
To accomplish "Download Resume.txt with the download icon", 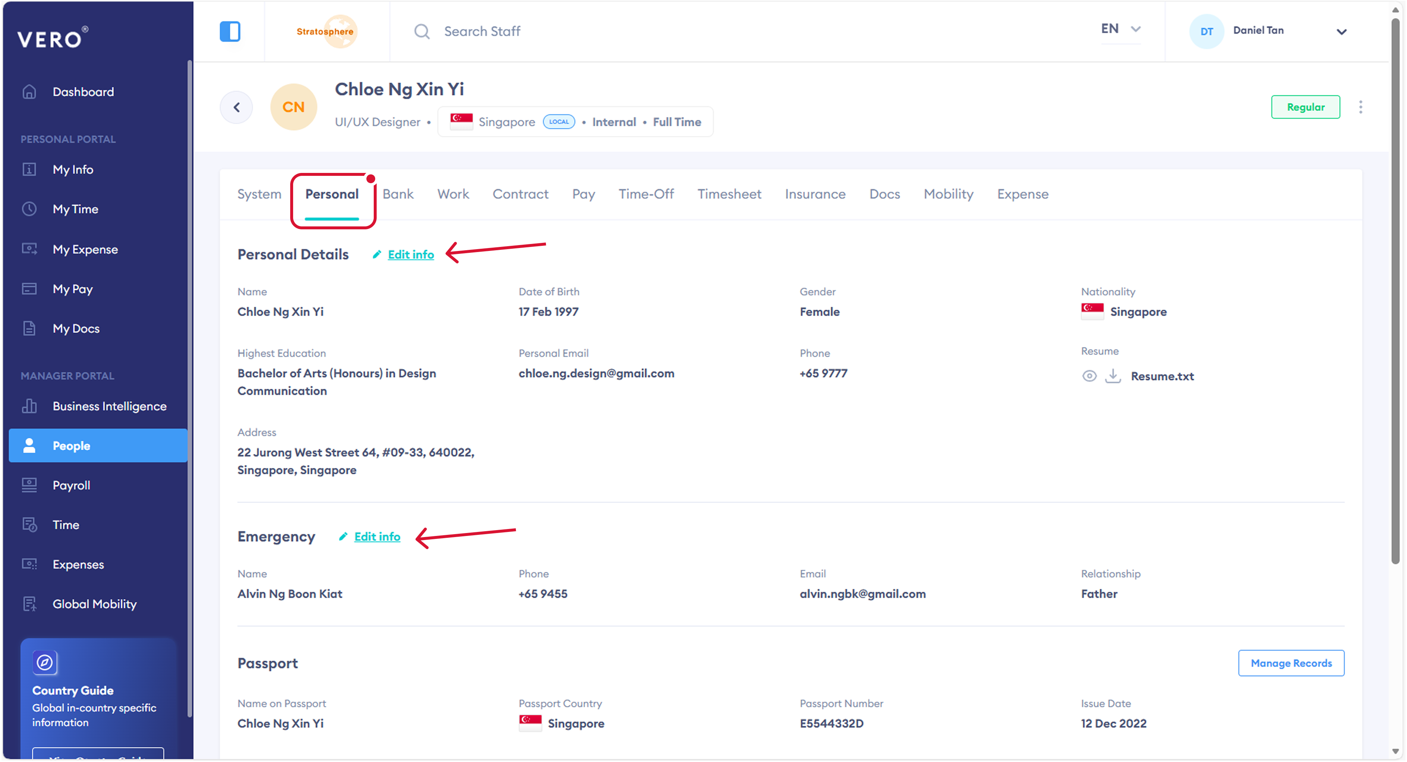I will (1113, 376).
